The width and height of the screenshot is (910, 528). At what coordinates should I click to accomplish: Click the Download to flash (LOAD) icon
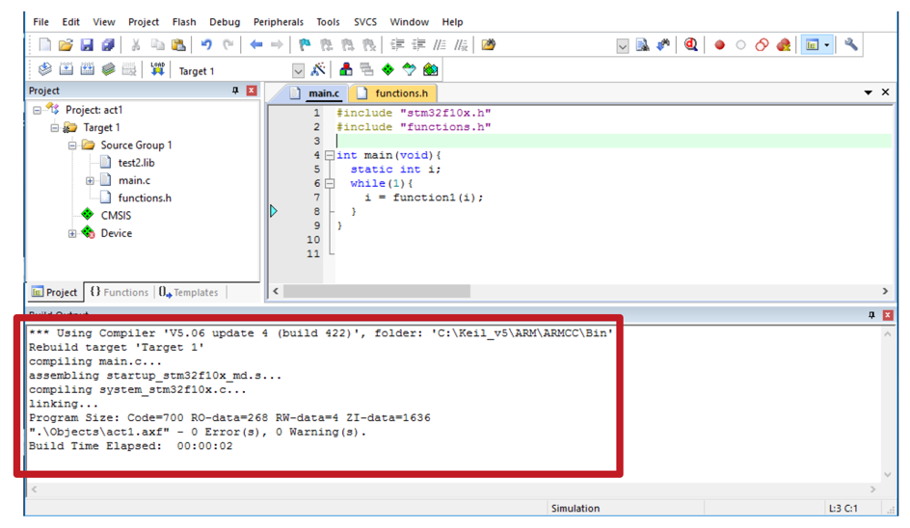tap(157, 70)
